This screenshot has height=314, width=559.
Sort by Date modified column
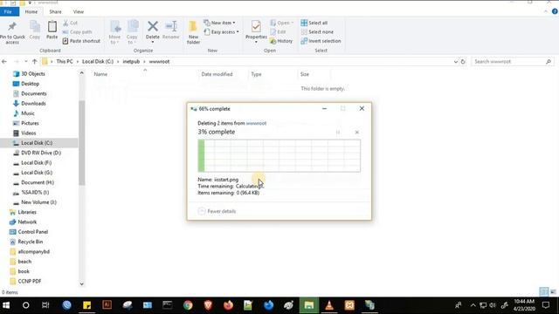click(217, 74)
